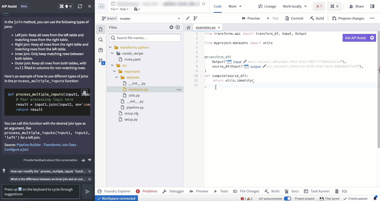Click the Search file names field

(145, 38)
